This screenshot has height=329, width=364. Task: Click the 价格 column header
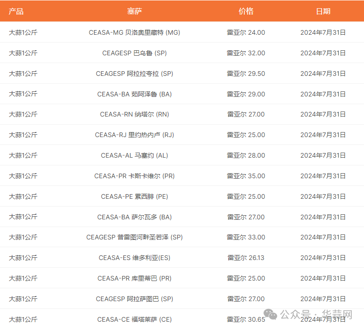246,11
